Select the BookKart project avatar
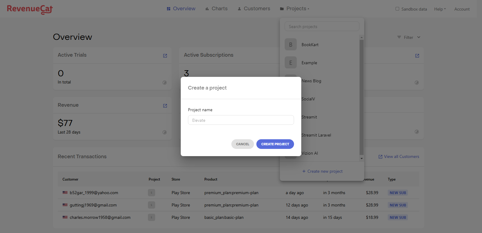This screenshot has width=482, height=233. (x=291, y=45)
